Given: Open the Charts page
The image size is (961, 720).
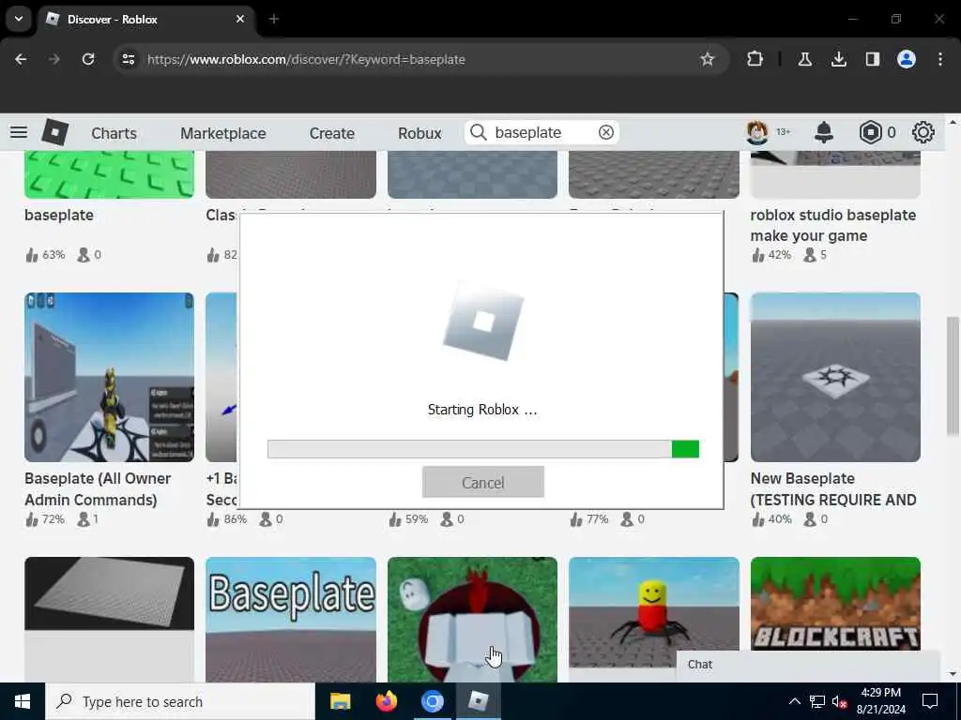Looking at the screenshot, I should click(x=114, y=133).
